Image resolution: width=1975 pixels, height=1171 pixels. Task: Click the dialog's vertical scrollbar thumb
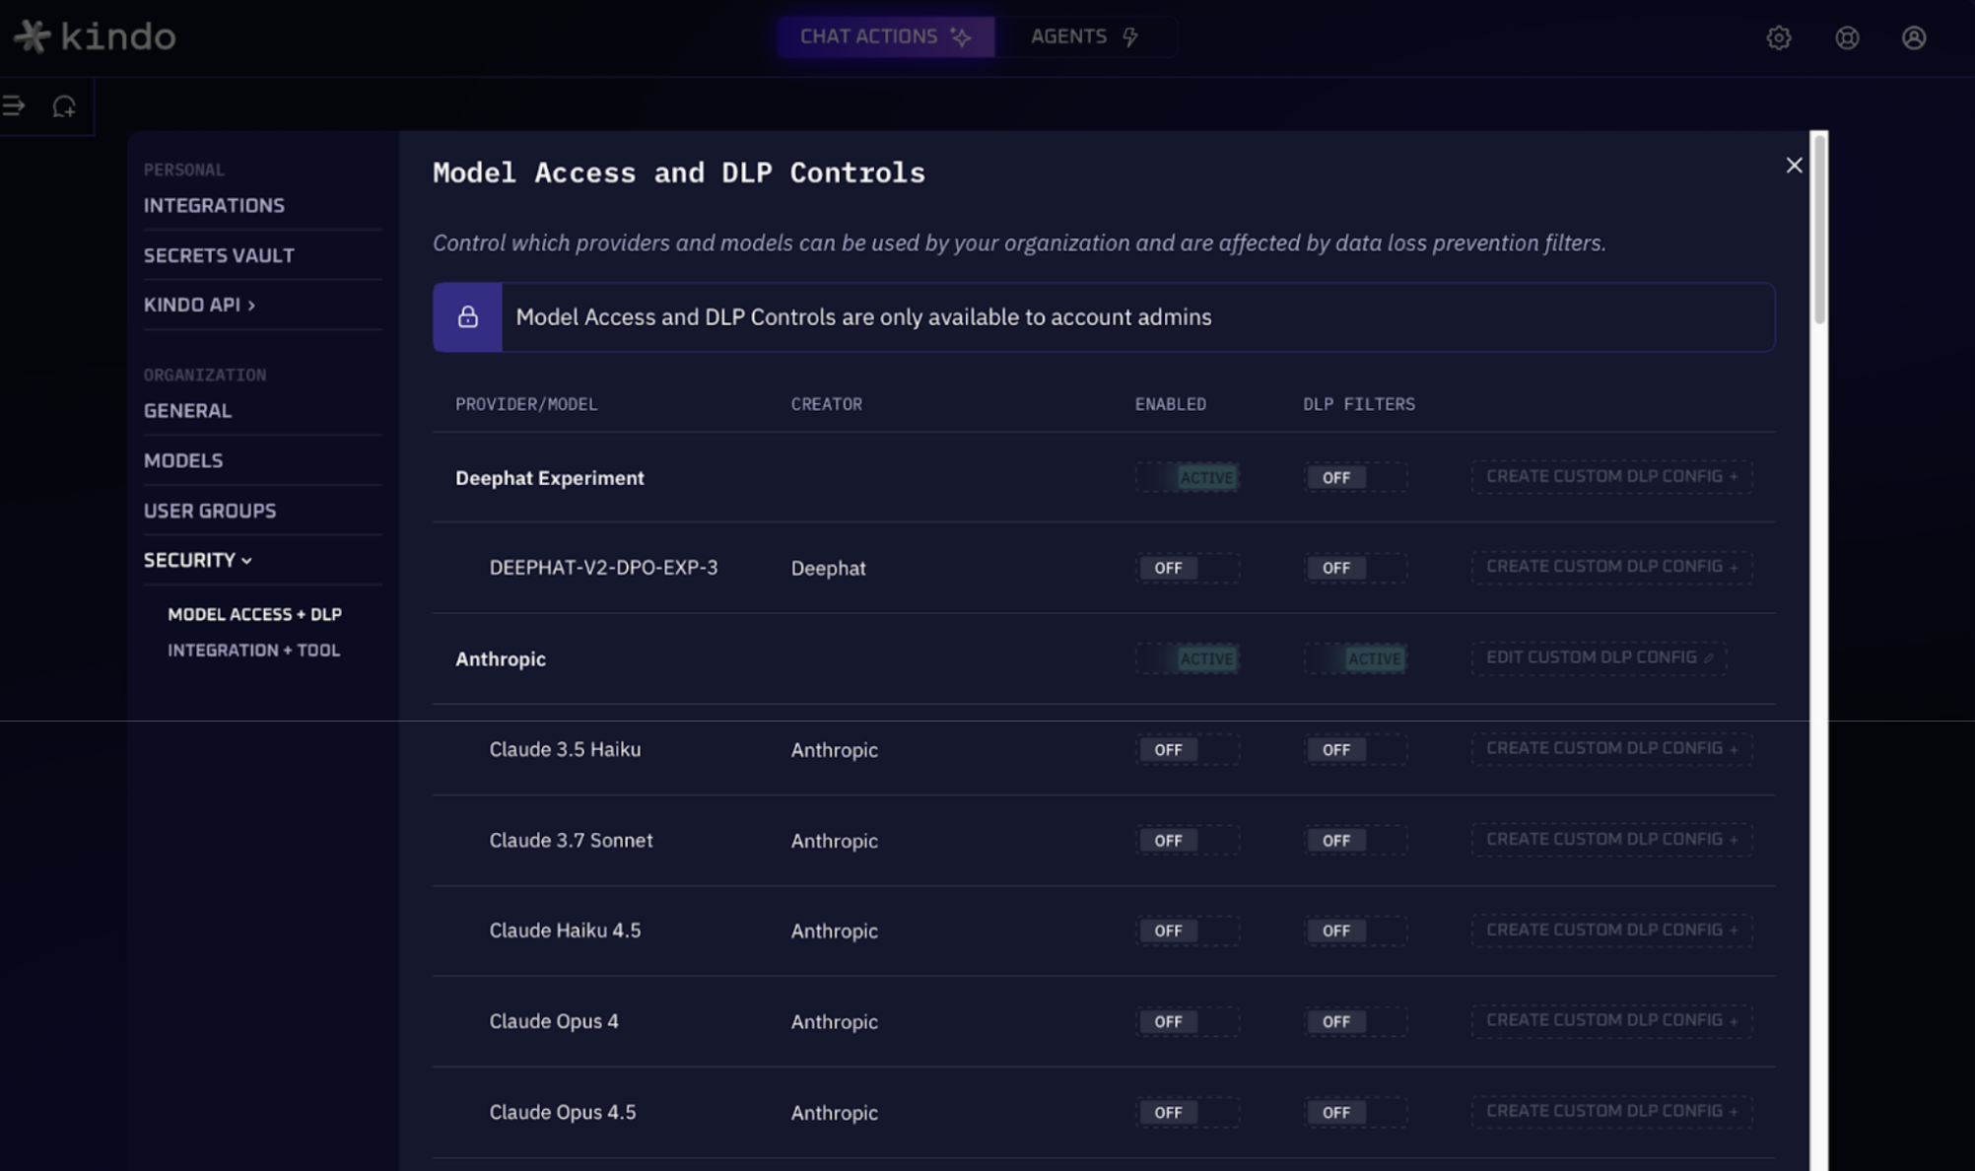(1819, 229)
